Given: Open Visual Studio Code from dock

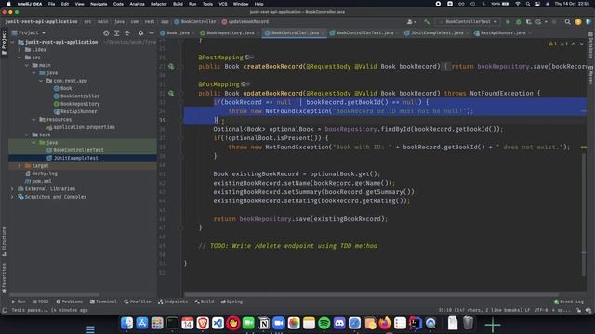Looking at the screenshot, I should coord(218,323).
